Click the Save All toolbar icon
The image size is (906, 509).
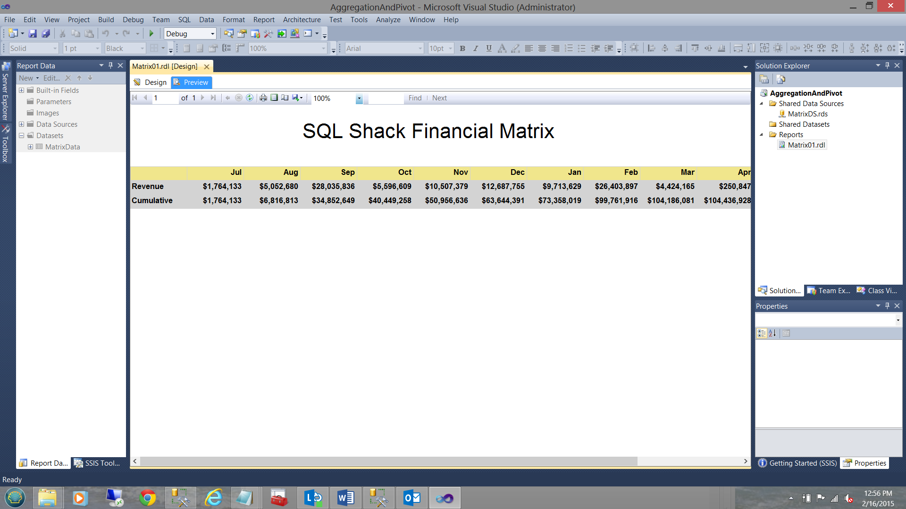46,33
